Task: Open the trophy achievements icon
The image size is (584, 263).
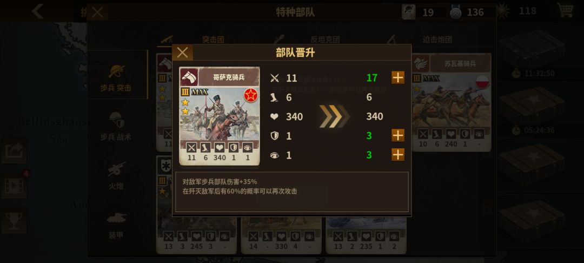Action: (x=14, y=221)
